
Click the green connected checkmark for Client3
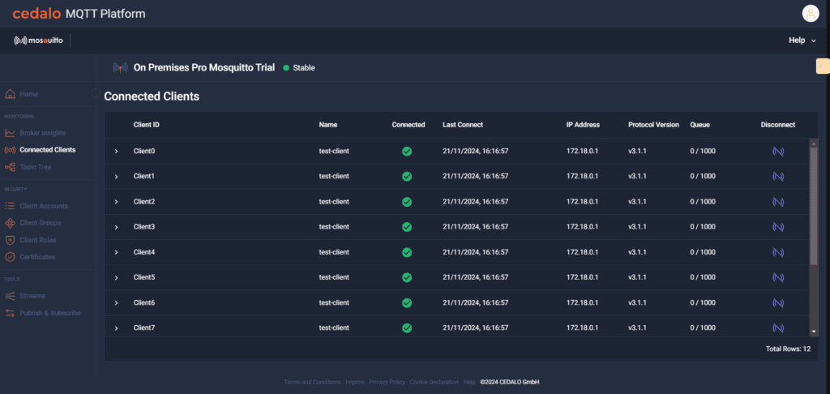coord(407,227)
